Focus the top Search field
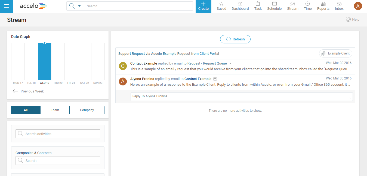 click(138, 6)
